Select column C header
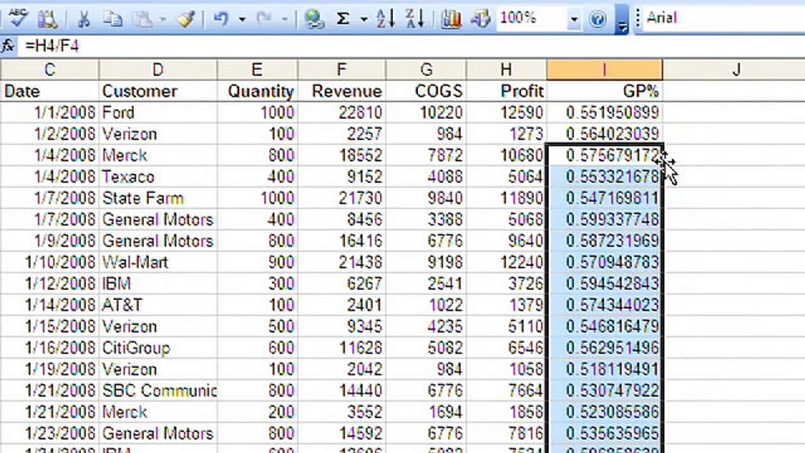 (49, 69)
